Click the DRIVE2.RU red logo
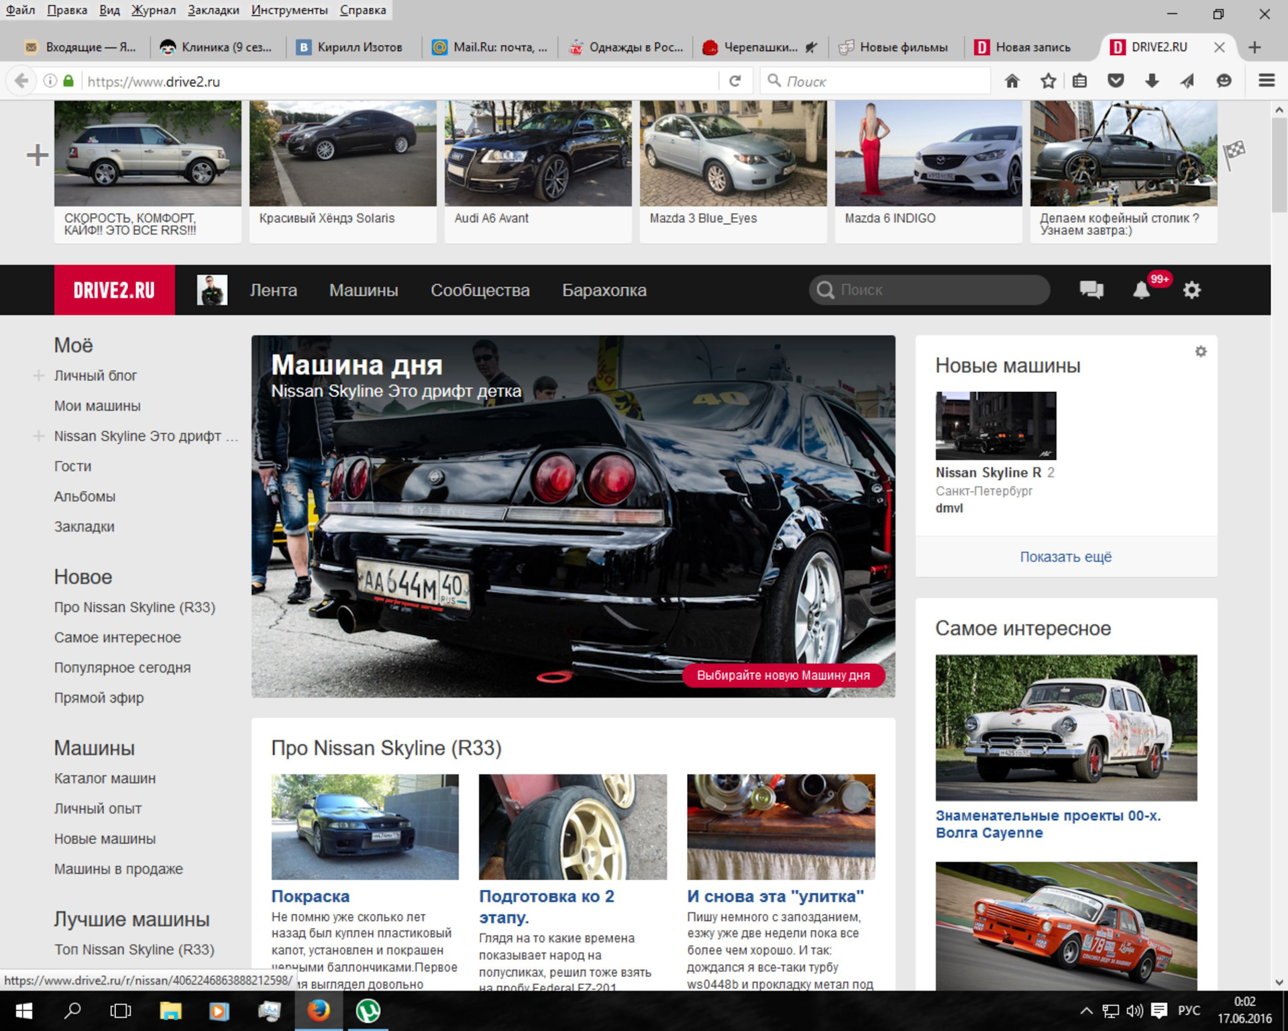 tap(115, 290)
